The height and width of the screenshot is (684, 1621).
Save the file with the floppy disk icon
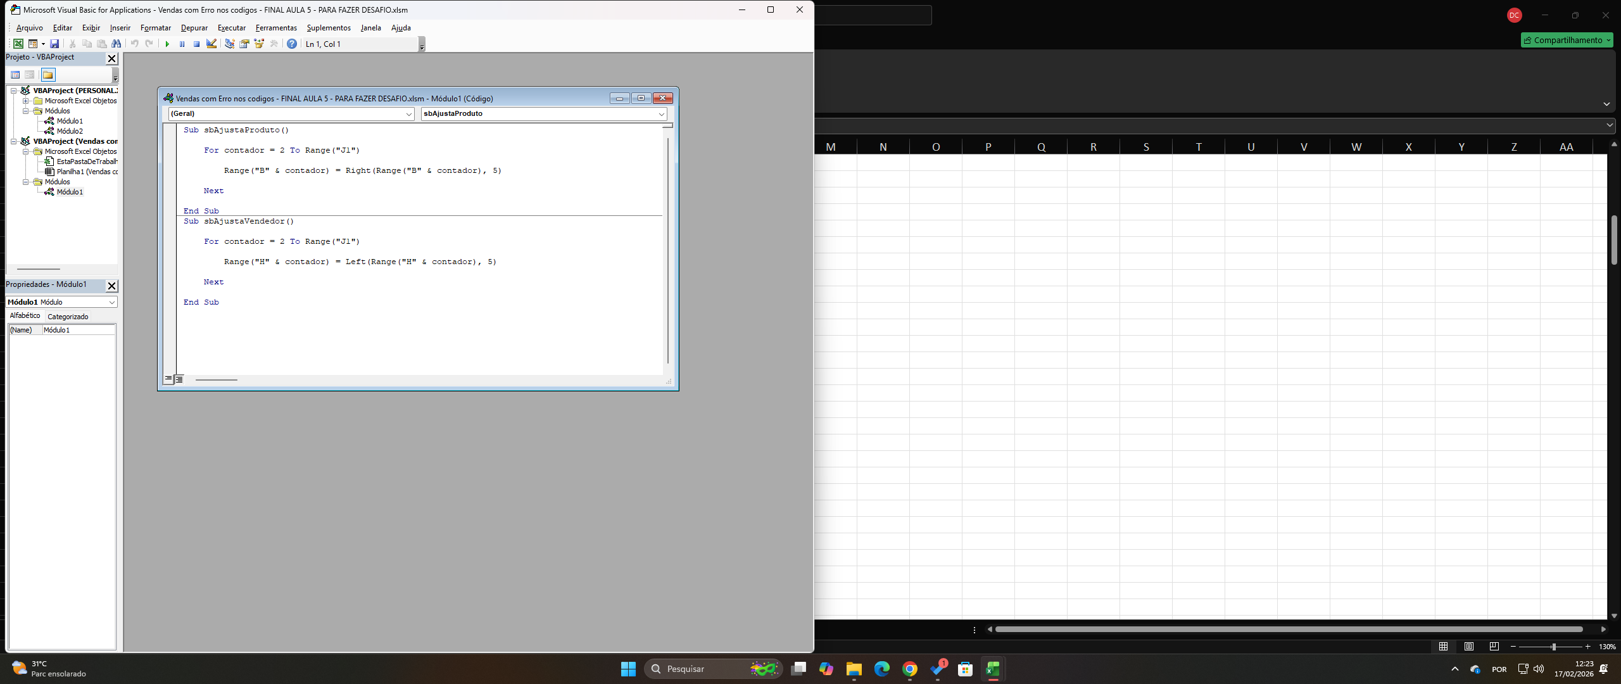point(55,44)
